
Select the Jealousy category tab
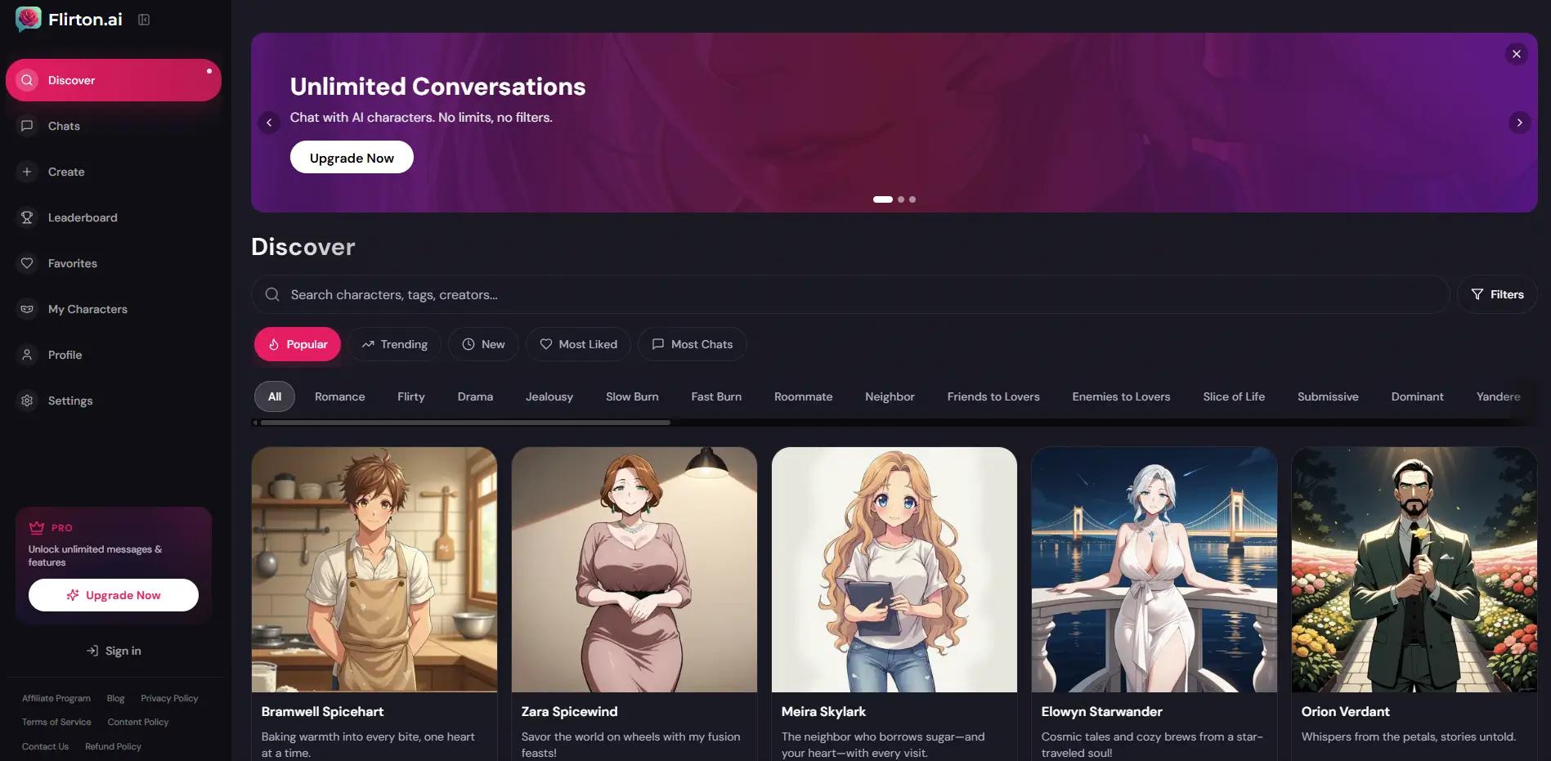point(549,396)
